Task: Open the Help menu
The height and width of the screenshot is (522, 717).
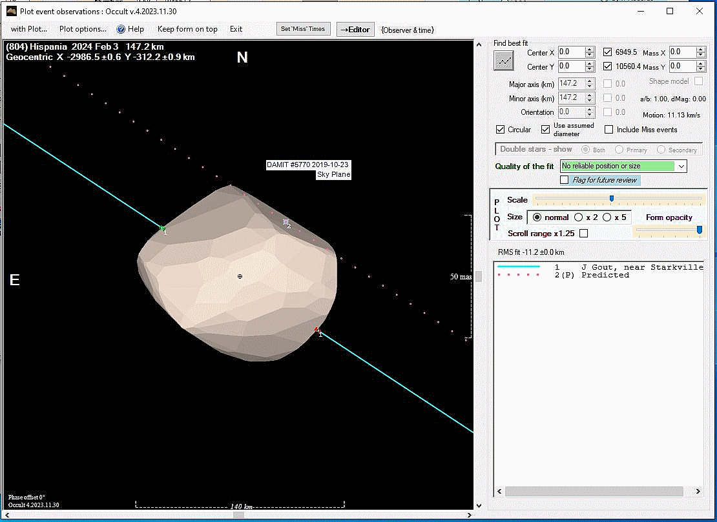Action: click(136, 29)
